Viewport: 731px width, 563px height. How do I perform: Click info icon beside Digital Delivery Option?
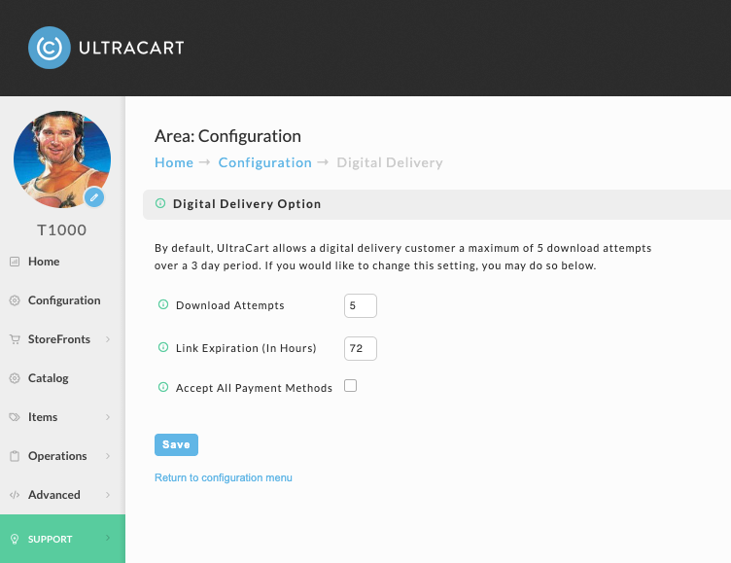(x=160, y=203)
